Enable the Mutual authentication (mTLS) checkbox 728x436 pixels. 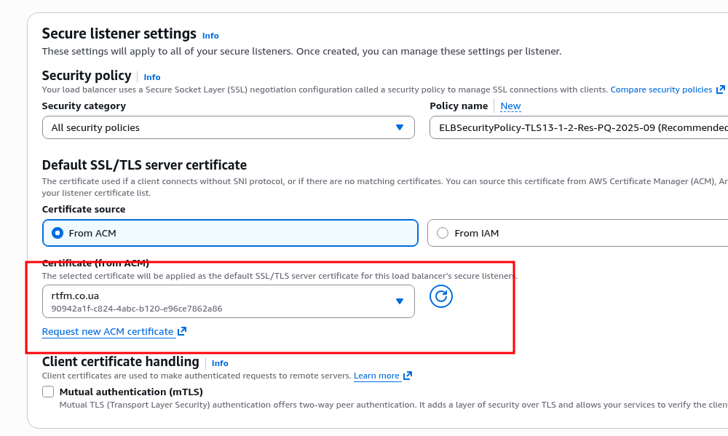click(48, 392)
